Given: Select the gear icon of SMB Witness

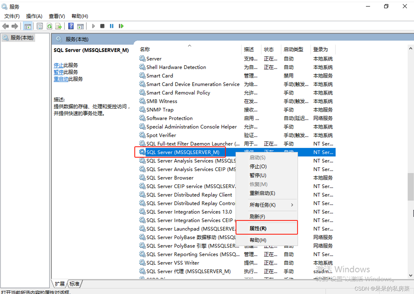Looking at the screenshot, I should pyautogui.click(x=142, y=101).
